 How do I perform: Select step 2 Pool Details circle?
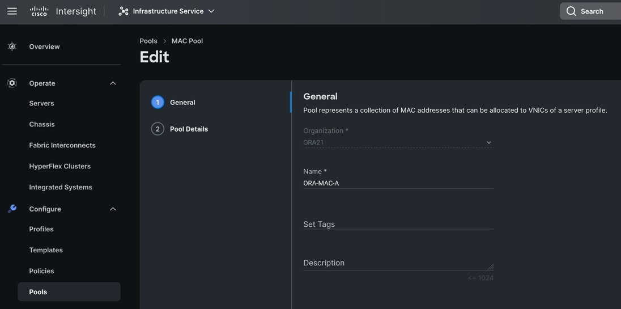click(x=158, y=129)
